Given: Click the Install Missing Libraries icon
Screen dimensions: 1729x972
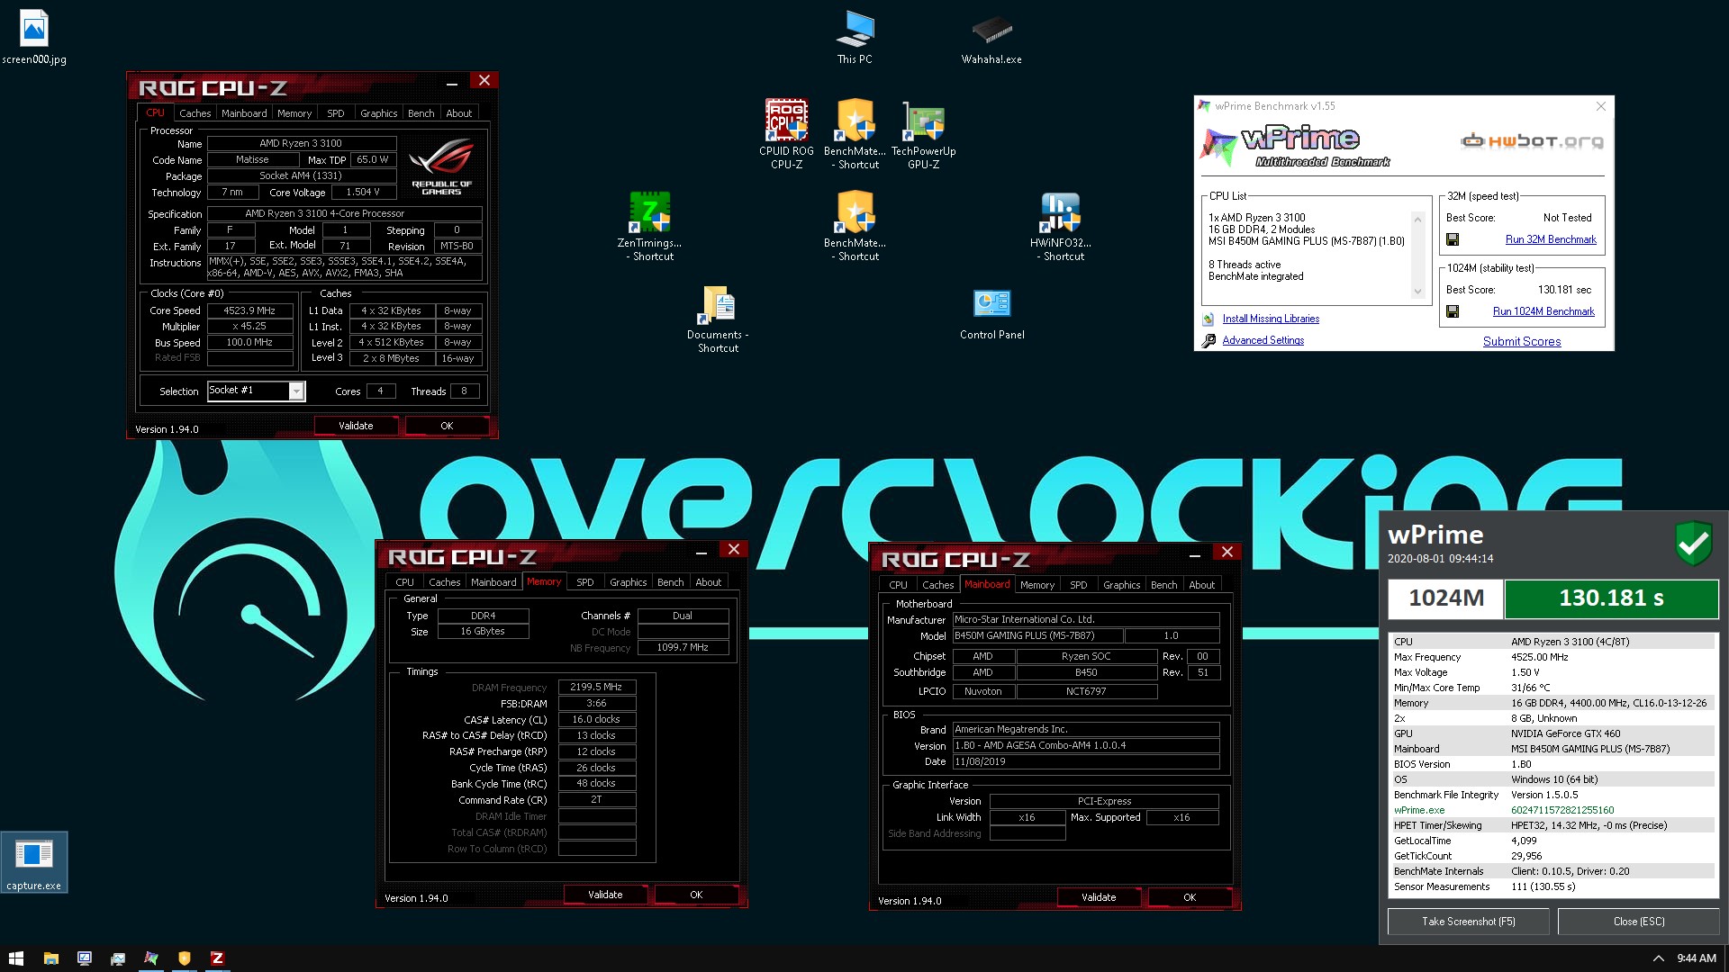Looking at the screenshot, I should (x=1208, y=319).
